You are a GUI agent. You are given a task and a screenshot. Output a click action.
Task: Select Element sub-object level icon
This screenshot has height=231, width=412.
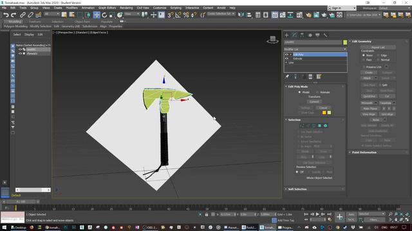[x=326, y=126]
